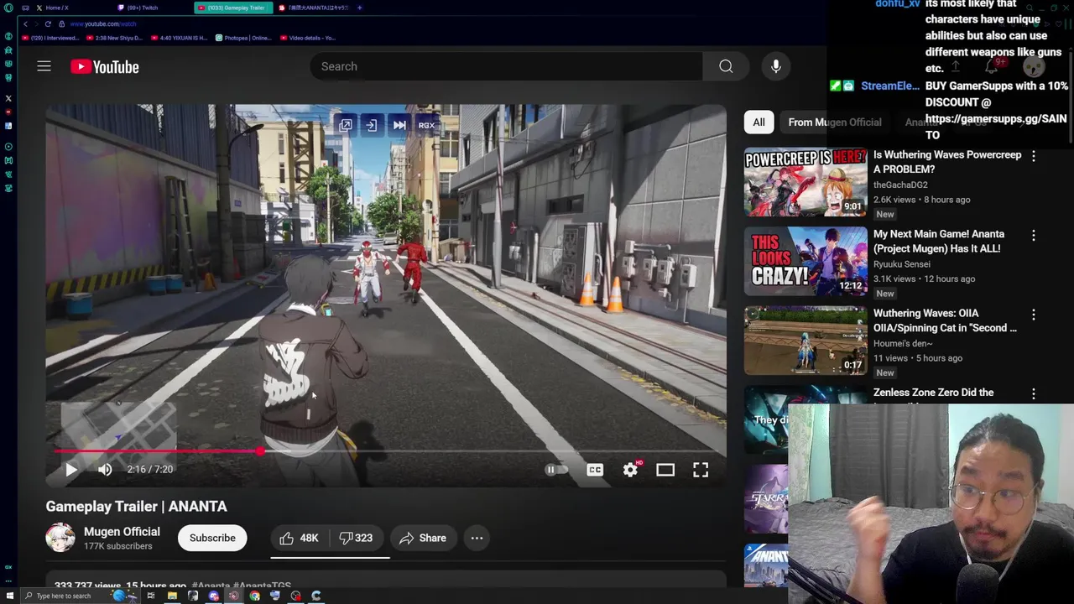
Task: Open theGachaDG2 channel name link
Action: pyautogui.click(x=900, y=185)
